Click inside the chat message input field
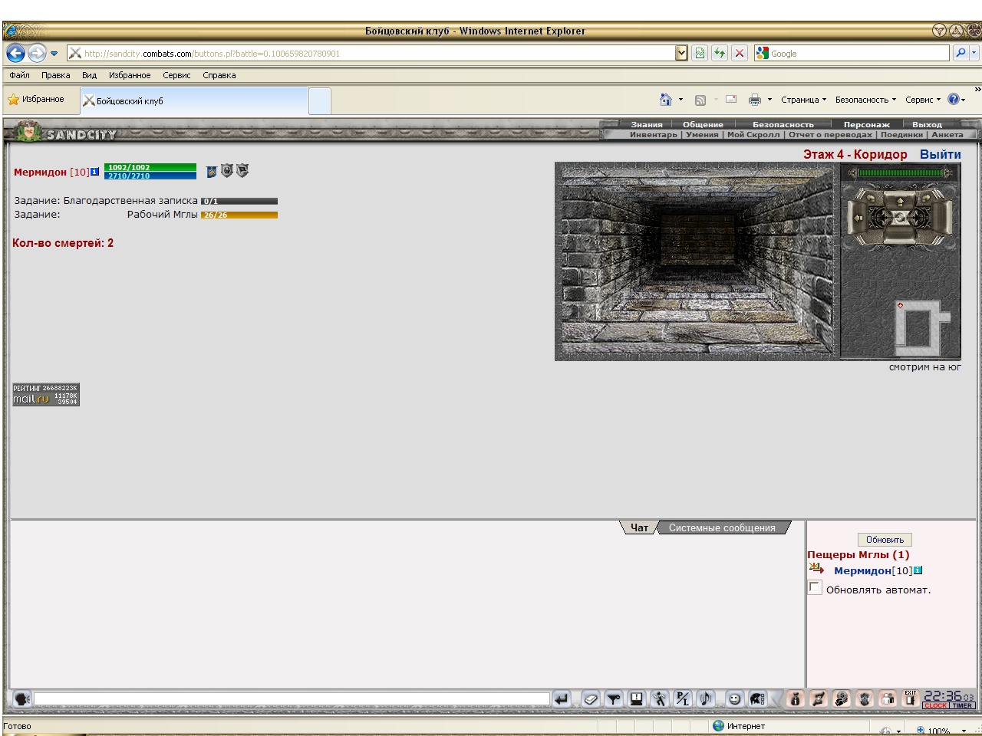 292,698
